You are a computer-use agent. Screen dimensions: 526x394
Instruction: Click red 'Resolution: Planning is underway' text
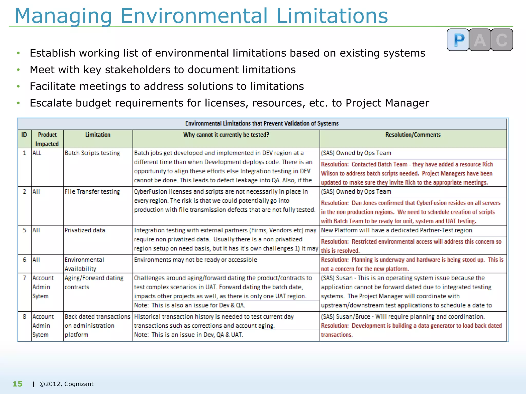[x=412, y=264]
